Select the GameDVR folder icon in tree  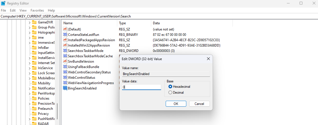pos(34,22)
